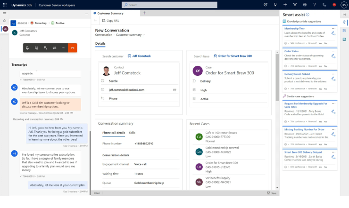Mark Delivery Never Arrived relevant Yes
Screen dimensions: 349x208
(320, 89)
